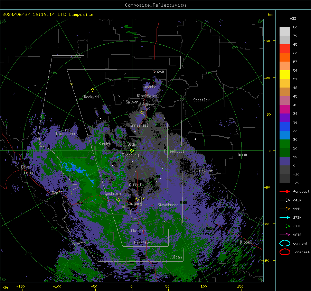Click the Airdrie city label

[x=136, y=185]
